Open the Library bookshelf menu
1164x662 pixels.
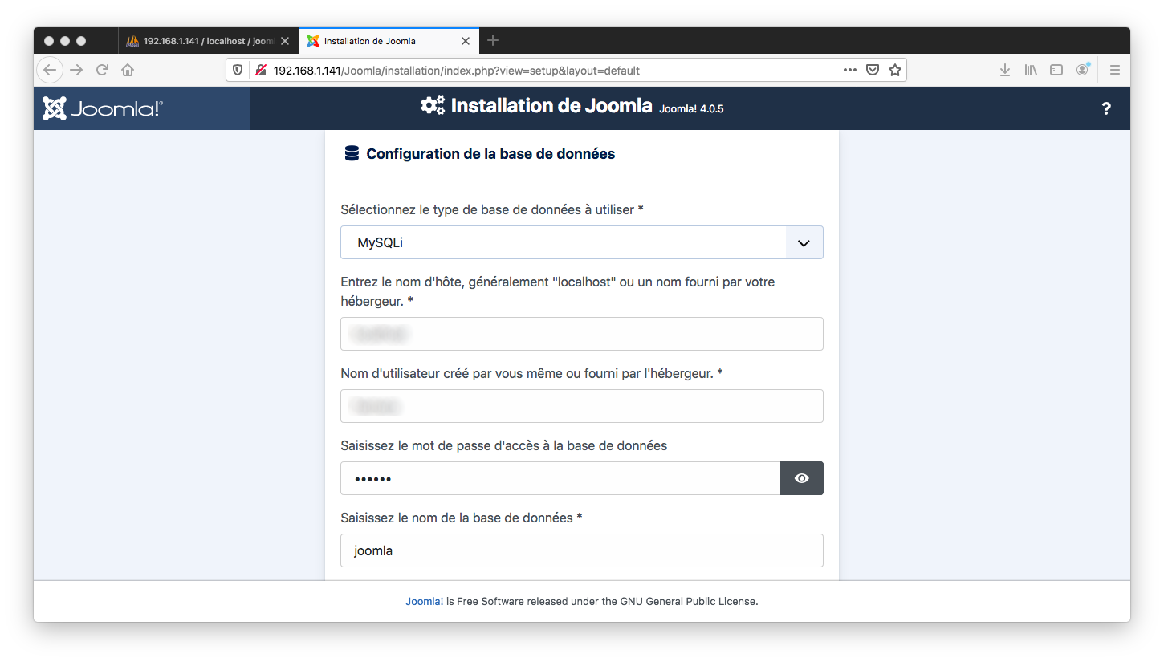click(x=1031, y=70)
